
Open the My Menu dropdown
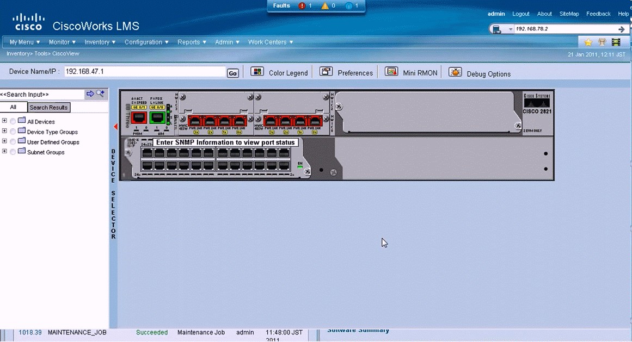24,42
